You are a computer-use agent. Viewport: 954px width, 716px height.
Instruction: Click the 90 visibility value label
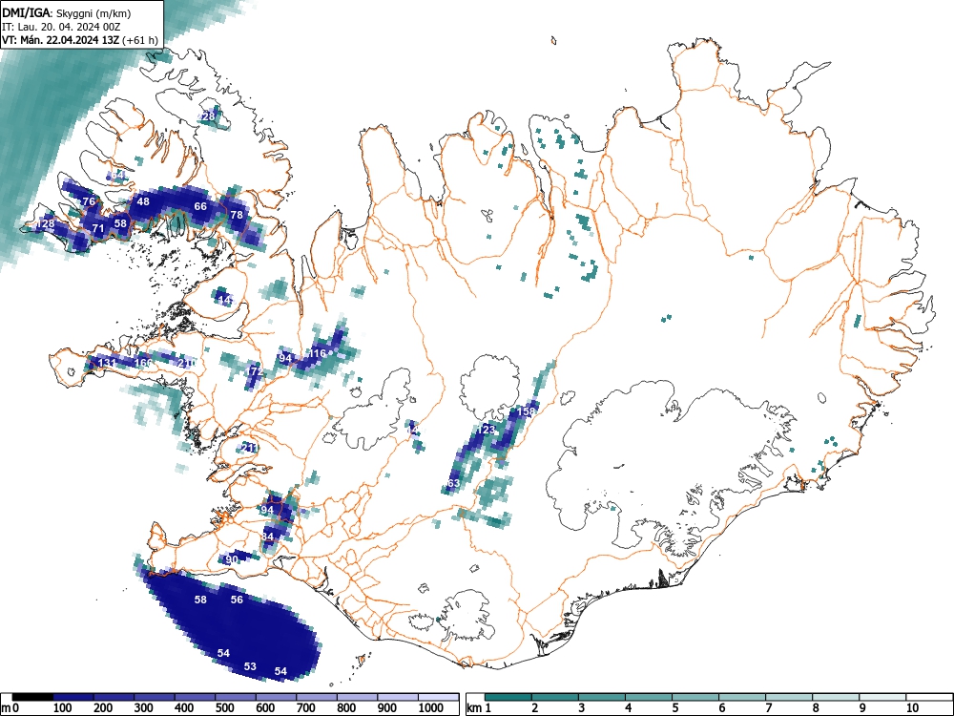click(232, 559)
